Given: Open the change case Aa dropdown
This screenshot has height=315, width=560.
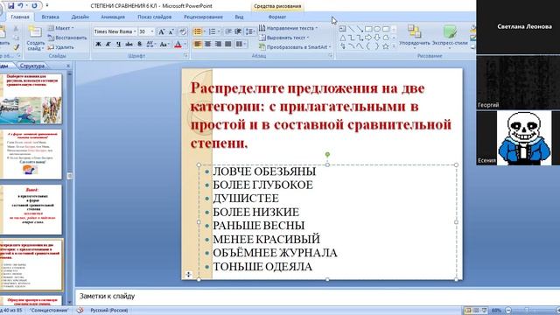Looking at the screenshot, I should pyautogui.click(x=164, y=45).
